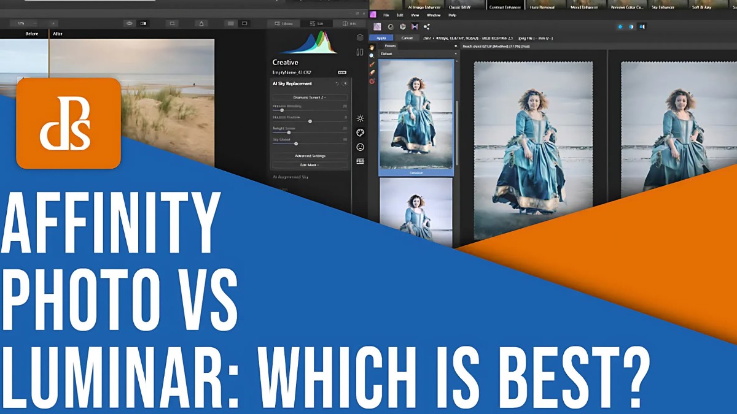Screen dimensions: 737x414
Task: Switch to gallery grid view icon
Action: pyautogui.click(x=230, y=23)
